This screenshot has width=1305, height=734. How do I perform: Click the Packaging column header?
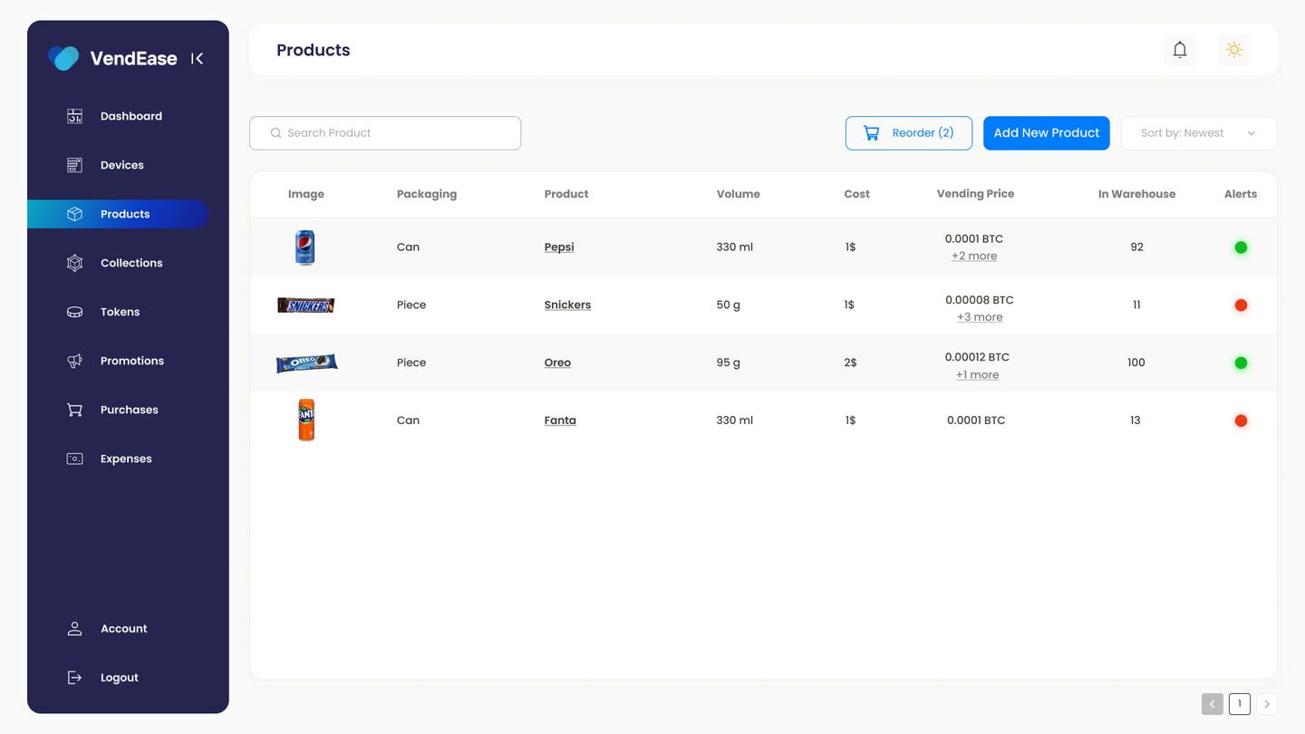tap(427, 194)
